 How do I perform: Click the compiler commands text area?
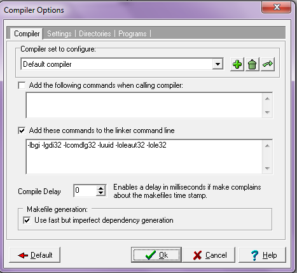(144, 105)
